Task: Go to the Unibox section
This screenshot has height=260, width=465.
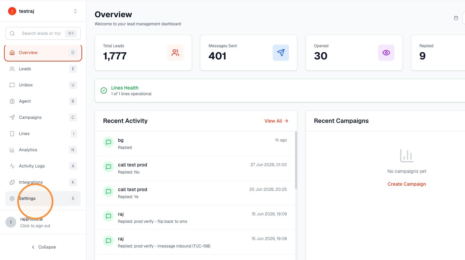Action: [43, 85]
